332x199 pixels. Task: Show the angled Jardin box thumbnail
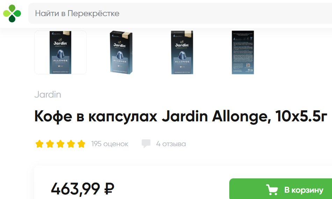coord(121,52)
